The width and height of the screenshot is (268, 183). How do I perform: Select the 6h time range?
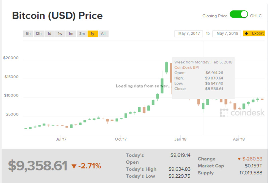point(28,34)
